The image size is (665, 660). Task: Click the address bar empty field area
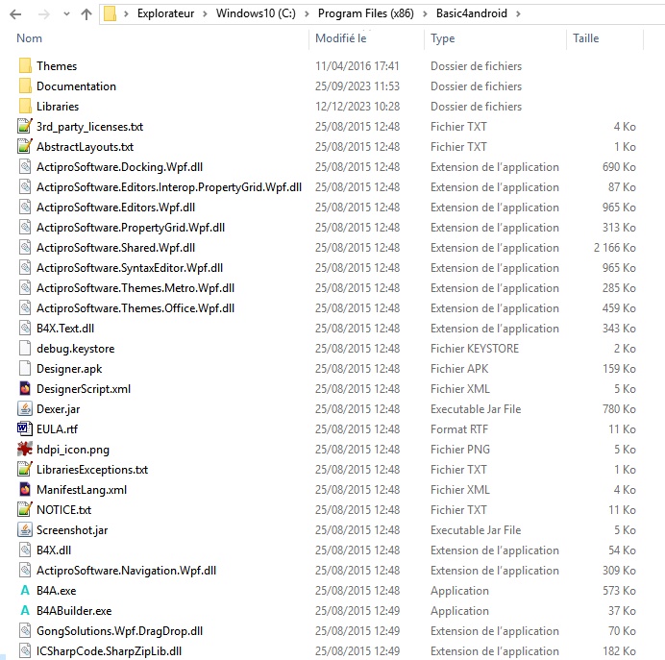pos(594,14)
